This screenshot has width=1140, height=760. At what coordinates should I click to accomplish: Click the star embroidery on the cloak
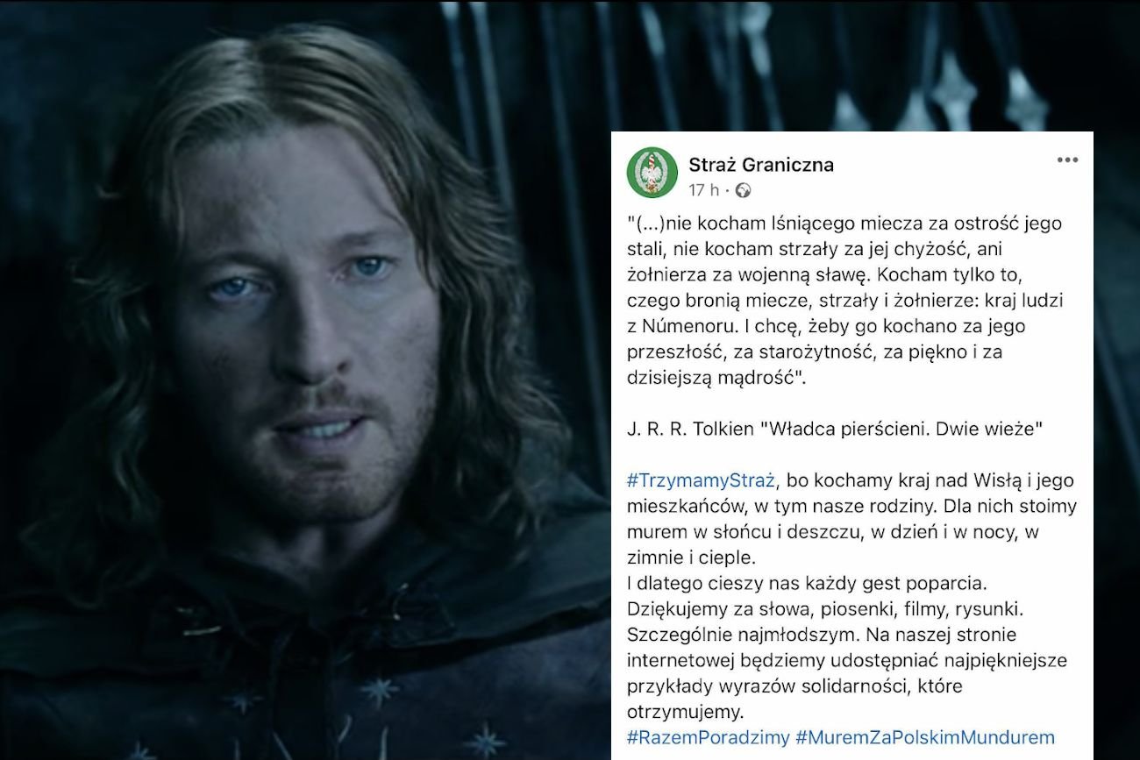[380, 690]
